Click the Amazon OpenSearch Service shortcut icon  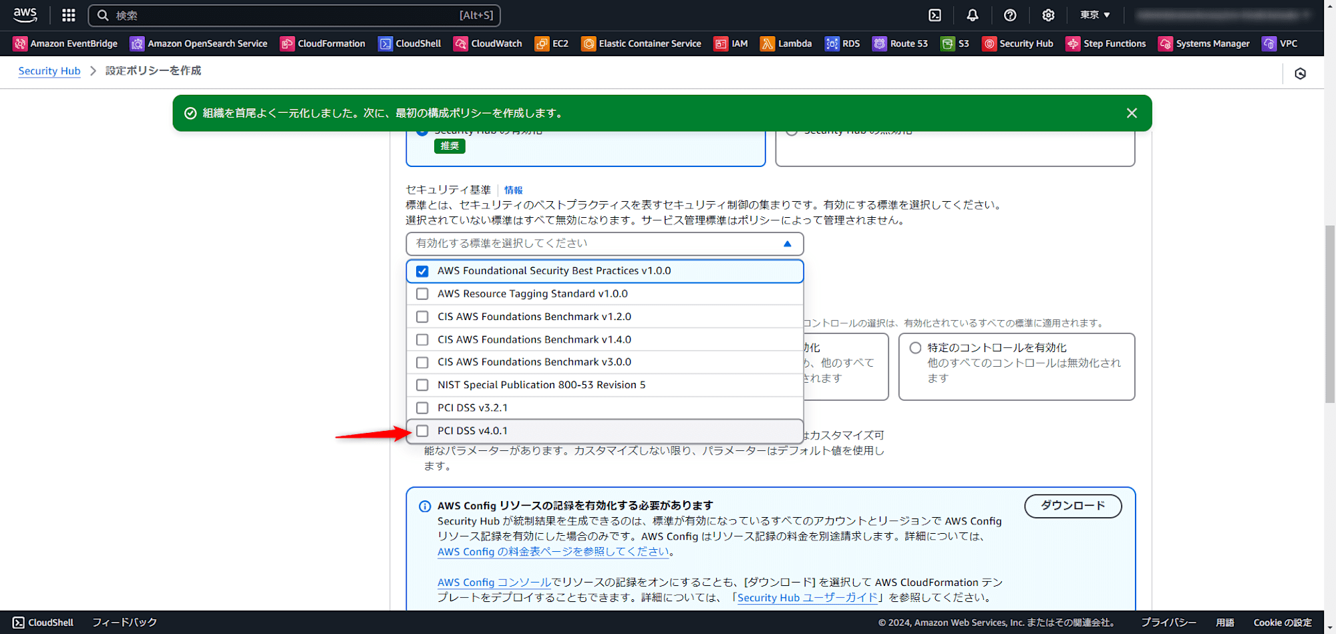(137, 43)
